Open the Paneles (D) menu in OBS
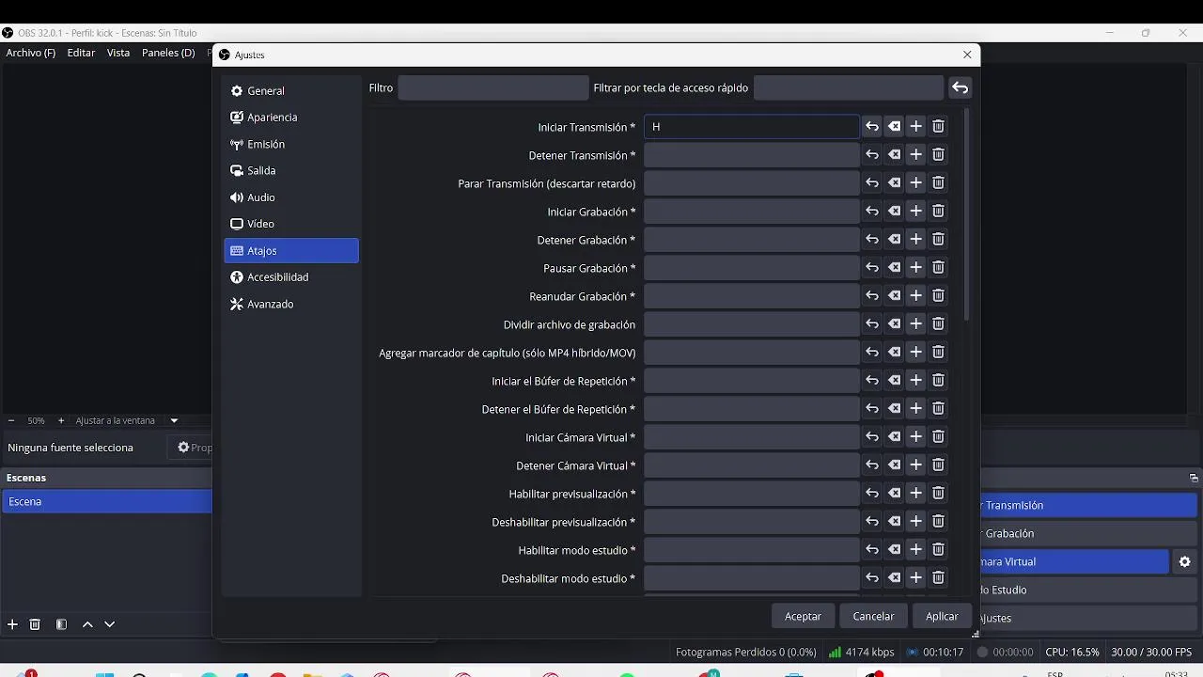 [x=168, y=53]
